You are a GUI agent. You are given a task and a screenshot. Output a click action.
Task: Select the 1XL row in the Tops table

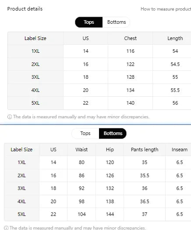click(99, 51)
